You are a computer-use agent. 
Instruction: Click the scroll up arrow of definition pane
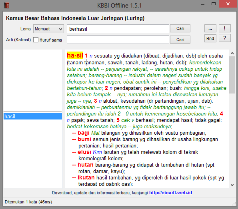click(x=232, y=53)
